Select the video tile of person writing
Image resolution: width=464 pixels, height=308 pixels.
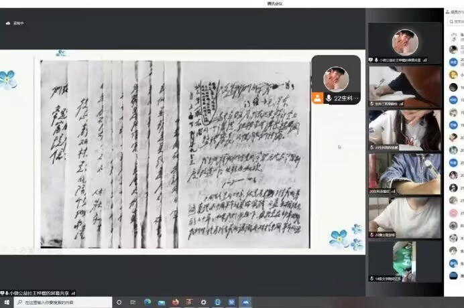(x=405, y=86)
